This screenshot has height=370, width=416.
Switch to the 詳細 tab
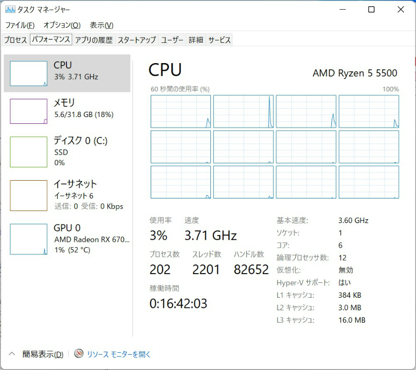click(195, 40)
